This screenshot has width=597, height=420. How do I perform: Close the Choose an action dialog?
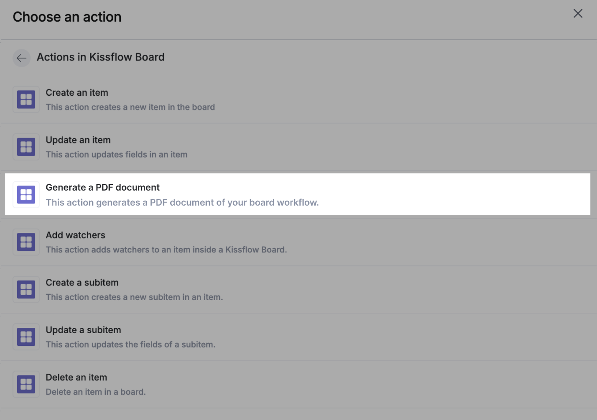click(578, 14)
